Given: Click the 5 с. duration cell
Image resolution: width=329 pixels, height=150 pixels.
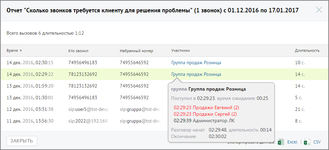Looking at the screenshot, I should pyautogui.click(x=298, y=97).
